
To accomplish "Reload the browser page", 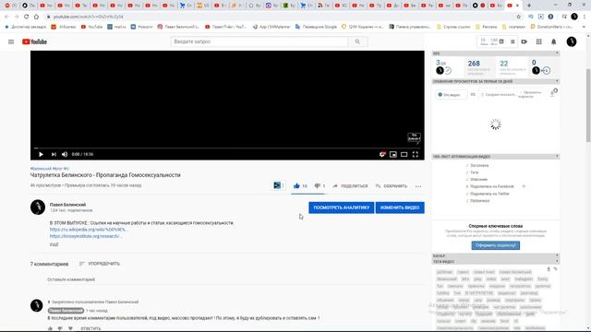I will [x=26, y=17].
